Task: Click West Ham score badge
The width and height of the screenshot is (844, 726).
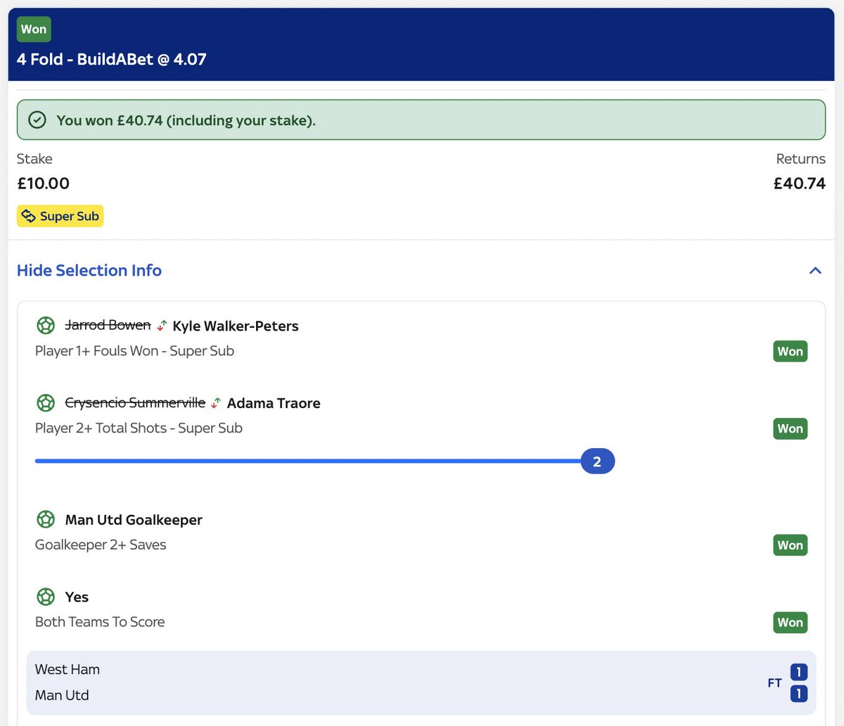Action: tap(798, 672)
